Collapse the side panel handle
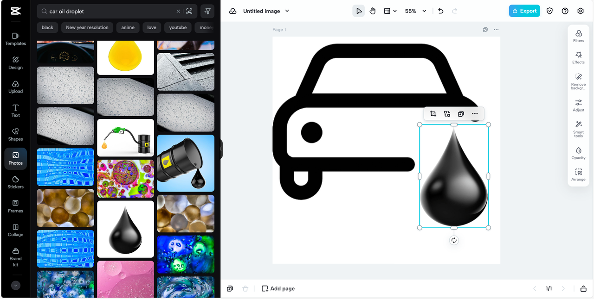Image resolution: width=594 pixels, height=299 pixels. pyautogui.click(x=221, y=149)
